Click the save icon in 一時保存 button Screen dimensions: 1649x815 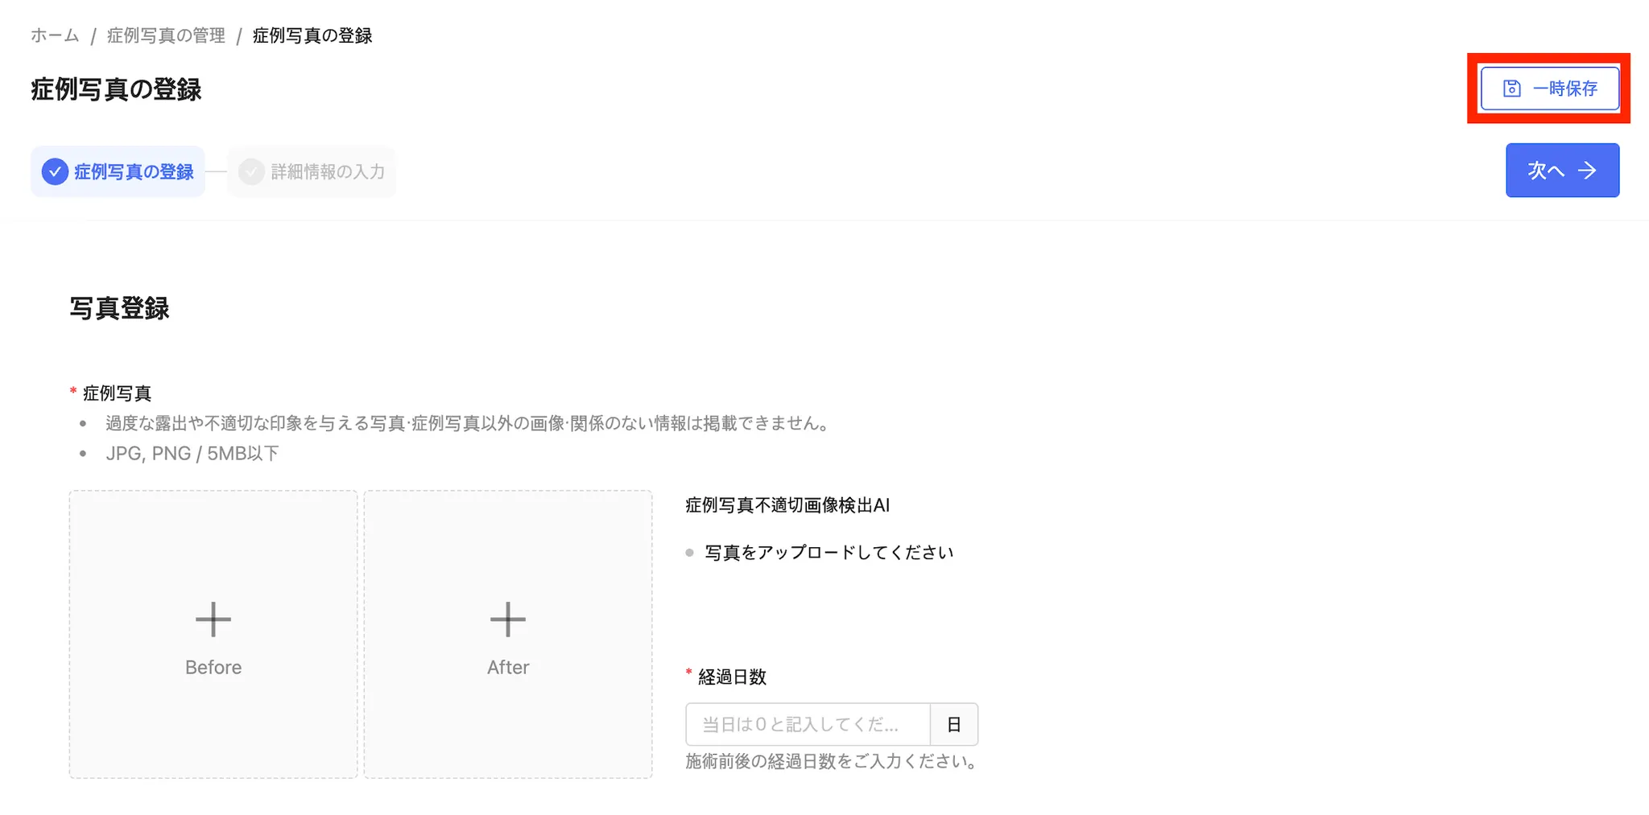point(1511,88)
